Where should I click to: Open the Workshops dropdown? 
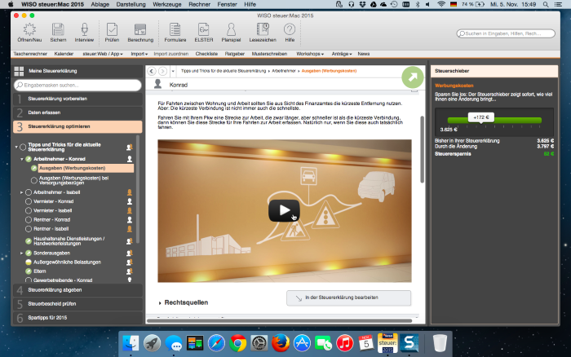(310, 54)
